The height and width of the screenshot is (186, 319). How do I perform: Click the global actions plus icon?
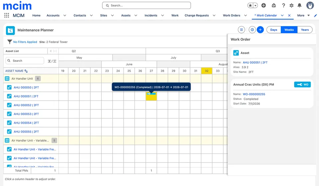(264, 6)
